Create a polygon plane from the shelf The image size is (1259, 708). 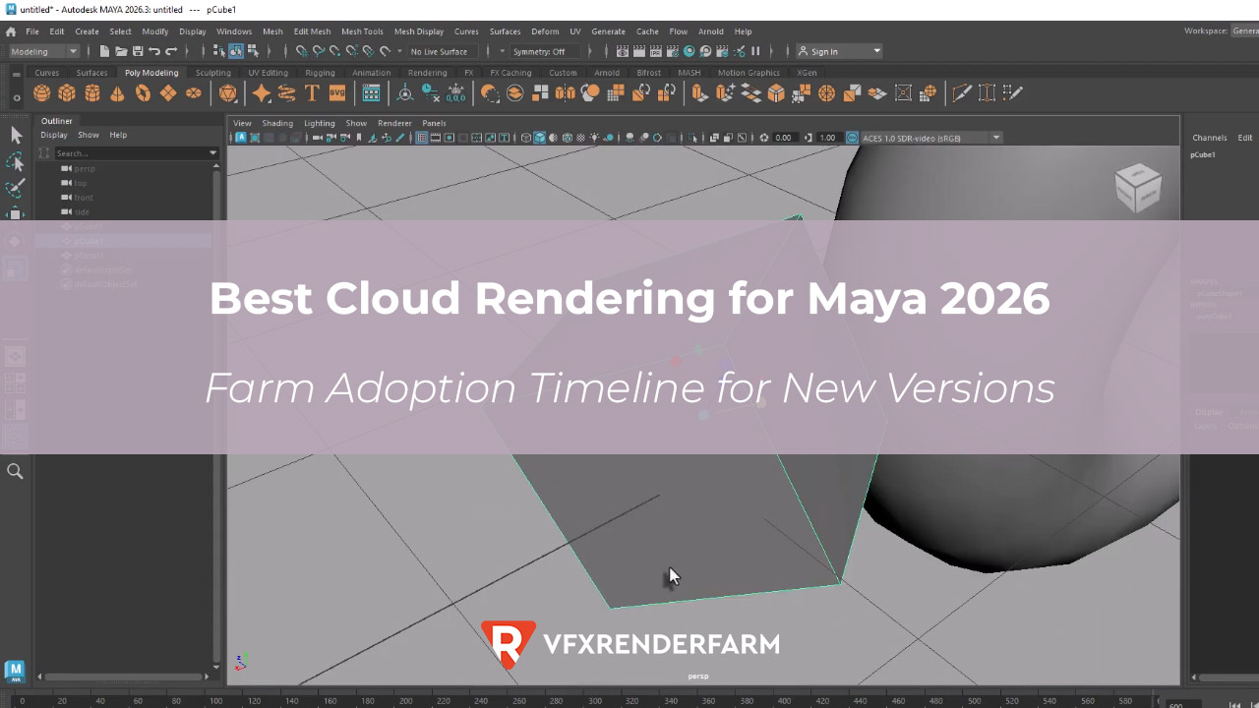click(x=168, y=93)
